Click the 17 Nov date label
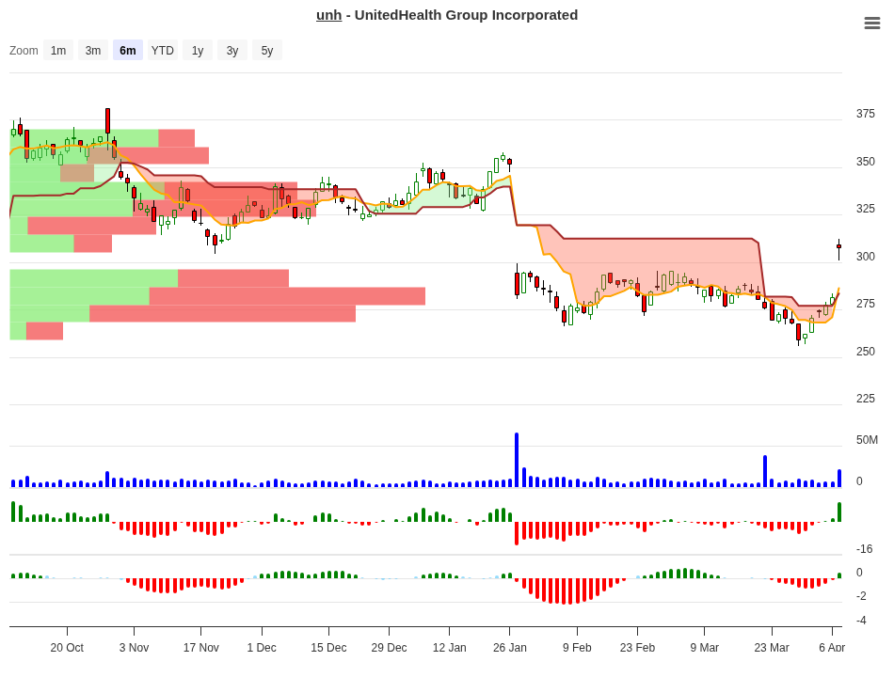 click(x=200, y=647)
